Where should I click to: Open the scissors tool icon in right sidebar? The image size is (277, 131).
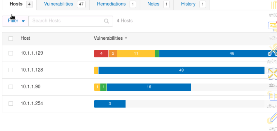(x=273, y=50)
